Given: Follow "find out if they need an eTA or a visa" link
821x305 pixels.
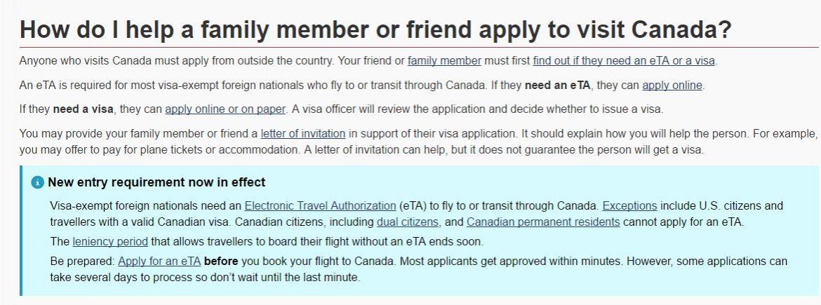Looking at the screenshot, I should (x=624, y=61).
